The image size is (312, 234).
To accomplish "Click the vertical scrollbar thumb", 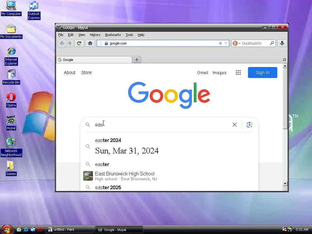I will pos(285,99).
